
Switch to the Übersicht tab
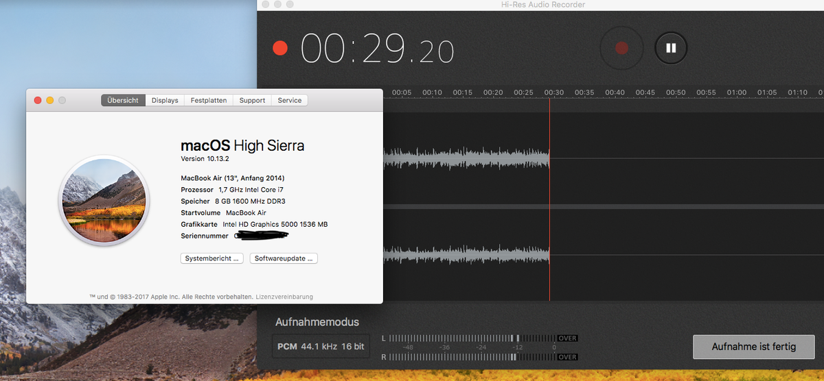123,100
